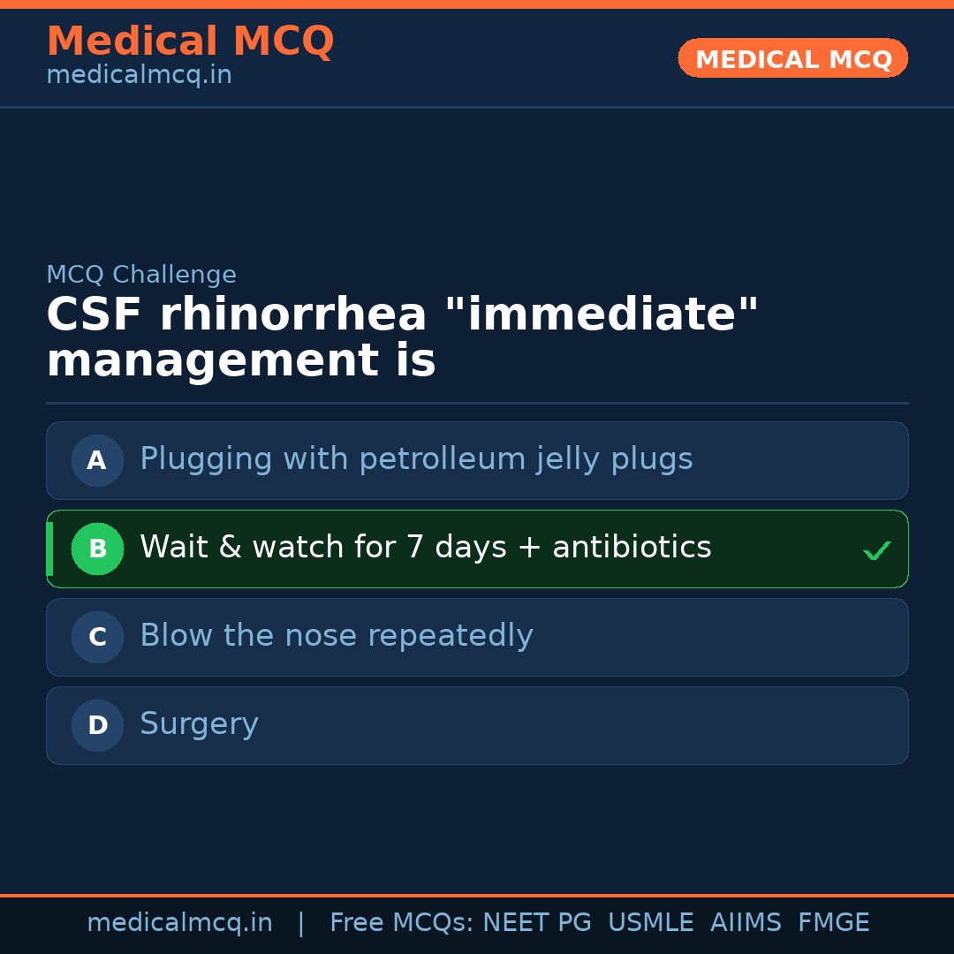Select answer Wait & watch for 7 days

(x=425, y=548)
